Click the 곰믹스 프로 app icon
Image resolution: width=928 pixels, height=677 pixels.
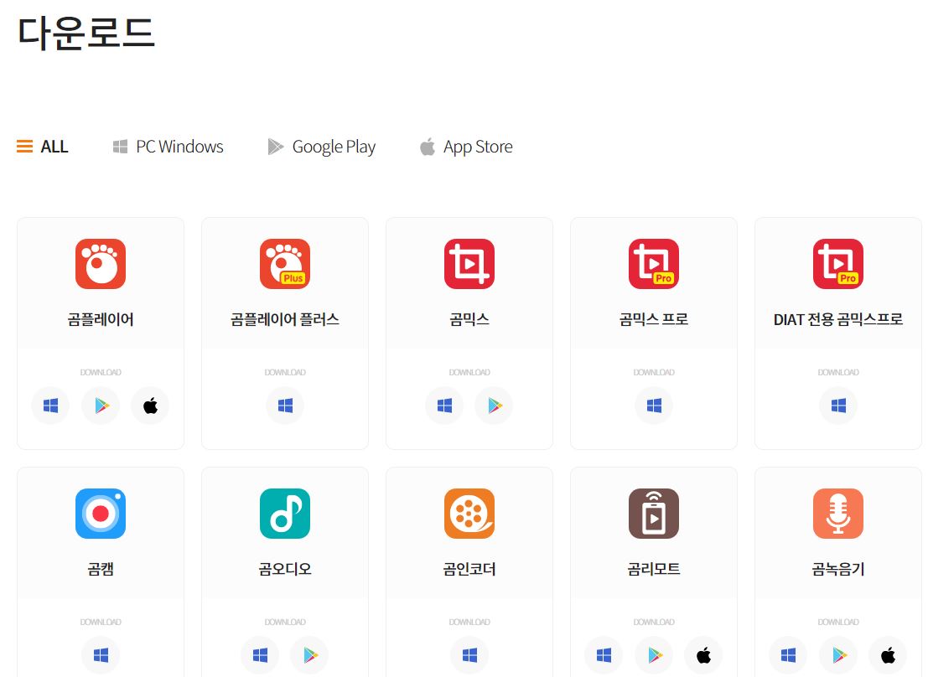click(x=654, y=264)
